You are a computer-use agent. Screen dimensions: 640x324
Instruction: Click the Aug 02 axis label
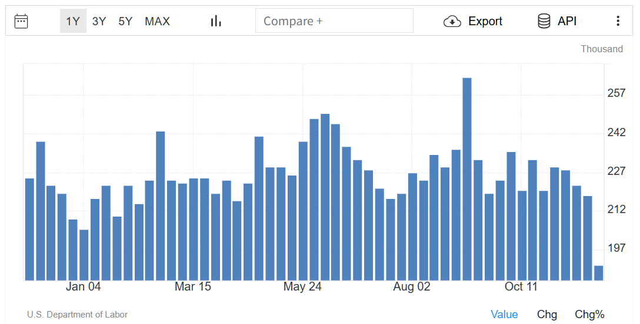tap(412, 286)
